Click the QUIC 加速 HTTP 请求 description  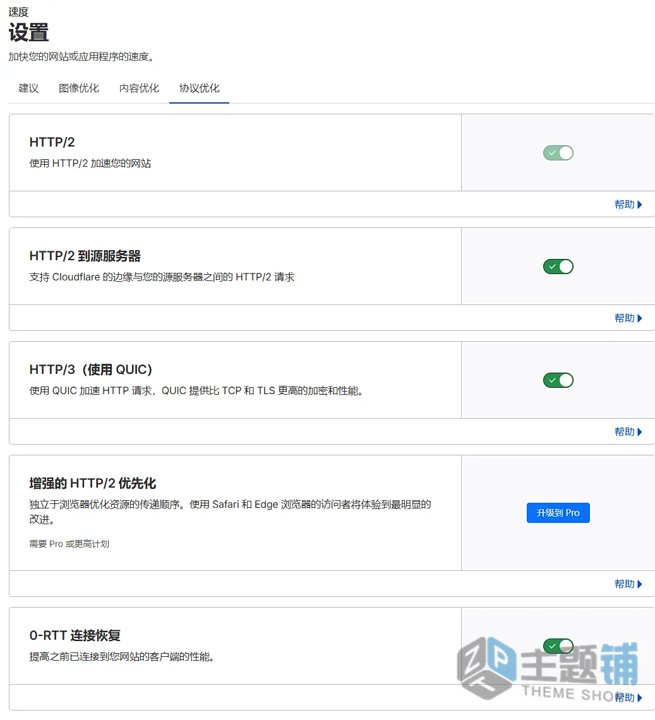[197, 391]
